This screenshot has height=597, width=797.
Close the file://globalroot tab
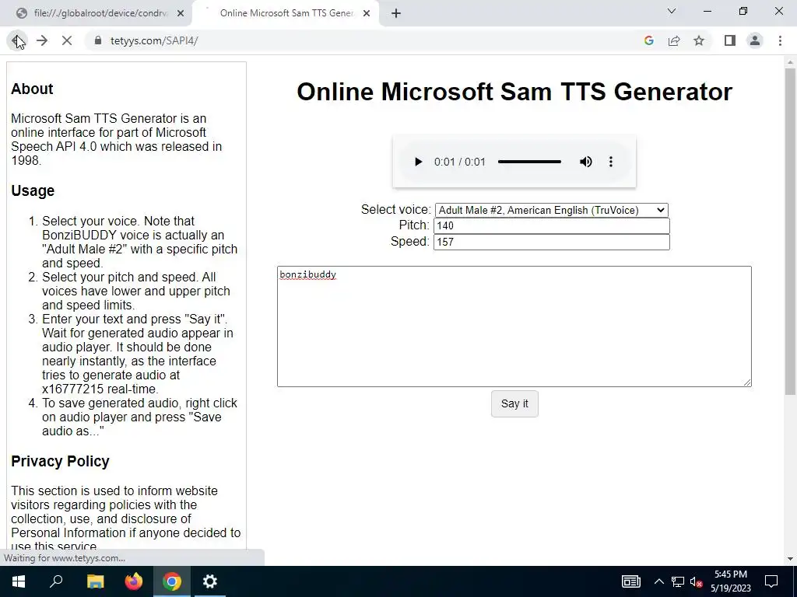(x=181, y=14)
